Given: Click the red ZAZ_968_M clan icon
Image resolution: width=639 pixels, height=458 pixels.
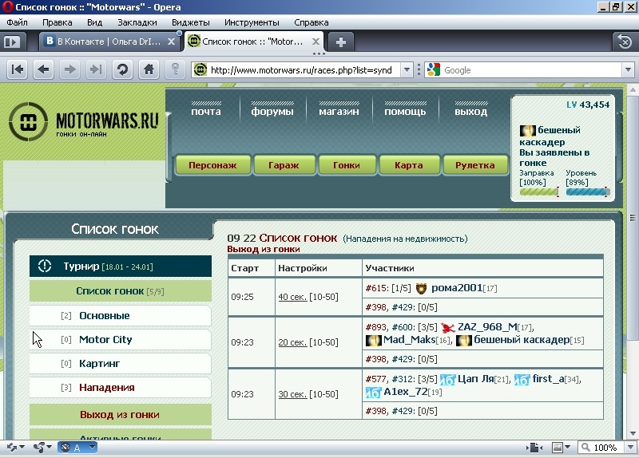Looking at the screenshot, I should [x=447, y=328].
